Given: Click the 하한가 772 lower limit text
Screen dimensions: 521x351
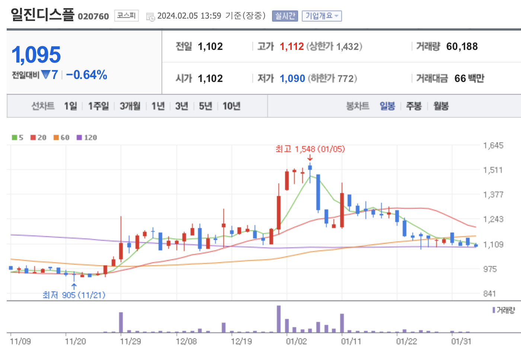Looking at the screenshot, I should point(332,79).
